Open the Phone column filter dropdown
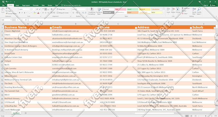 coord(136,28)
